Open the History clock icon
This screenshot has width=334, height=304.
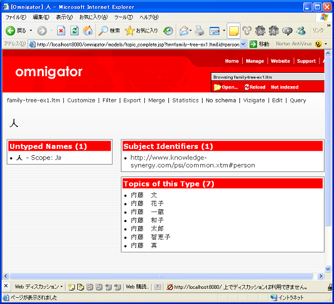(x=168, y=31)
